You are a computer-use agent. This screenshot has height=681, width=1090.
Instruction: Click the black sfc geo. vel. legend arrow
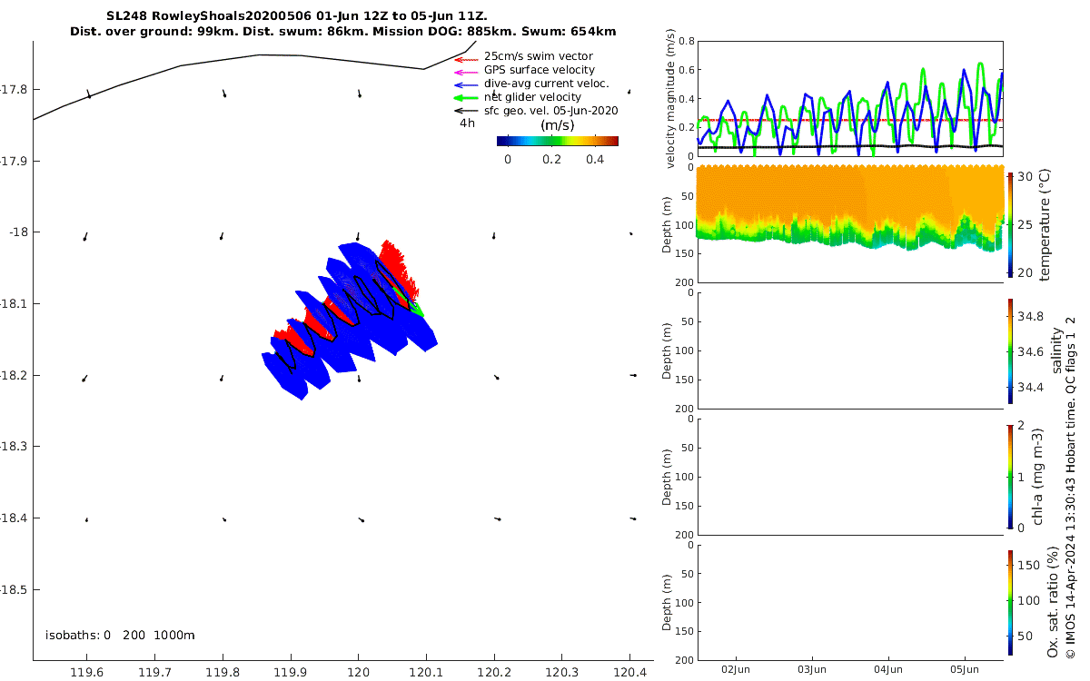tap(466, 111)
